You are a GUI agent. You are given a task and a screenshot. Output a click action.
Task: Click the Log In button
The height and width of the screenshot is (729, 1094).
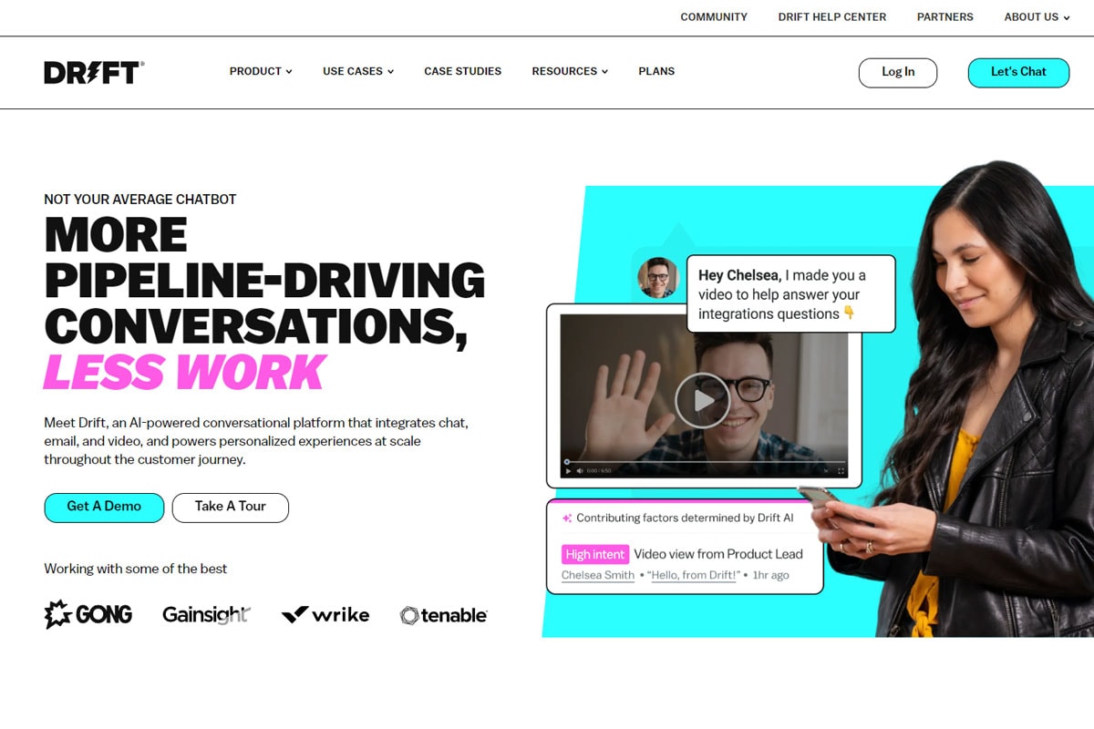pyautogui.click(x=898, y=73)
